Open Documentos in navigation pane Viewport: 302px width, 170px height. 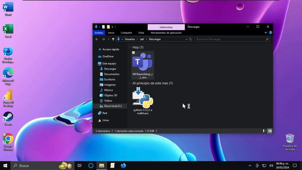(x=109, y=74)
